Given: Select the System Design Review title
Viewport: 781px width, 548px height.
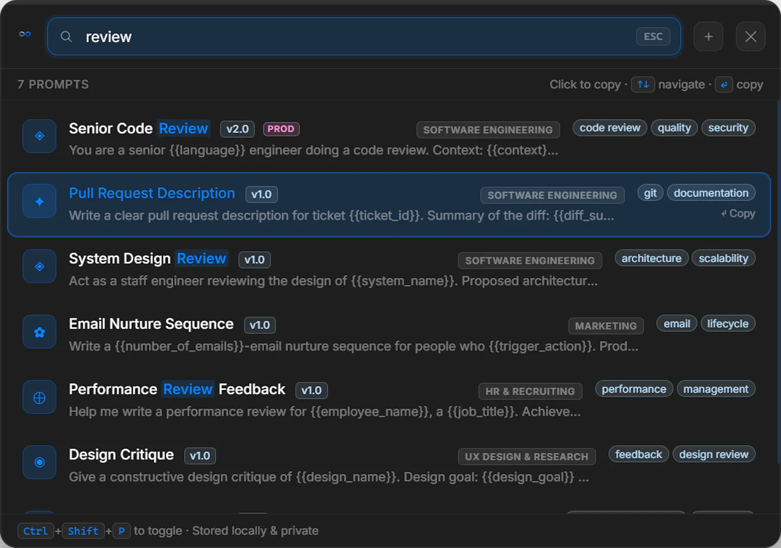Looking at the screenshot, I should 148,258.
